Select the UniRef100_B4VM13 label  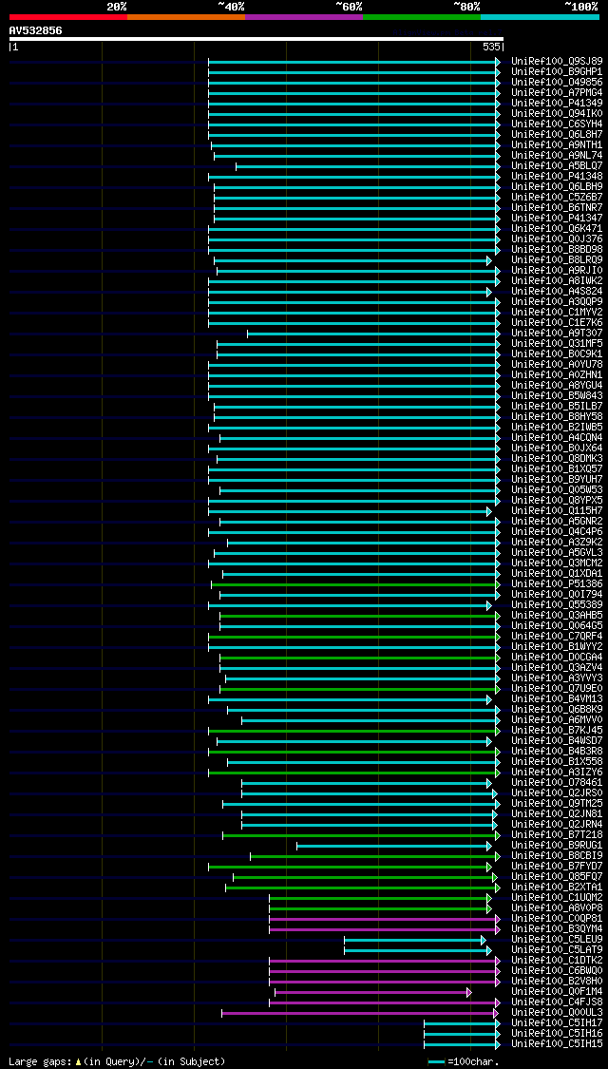(557, 699)
